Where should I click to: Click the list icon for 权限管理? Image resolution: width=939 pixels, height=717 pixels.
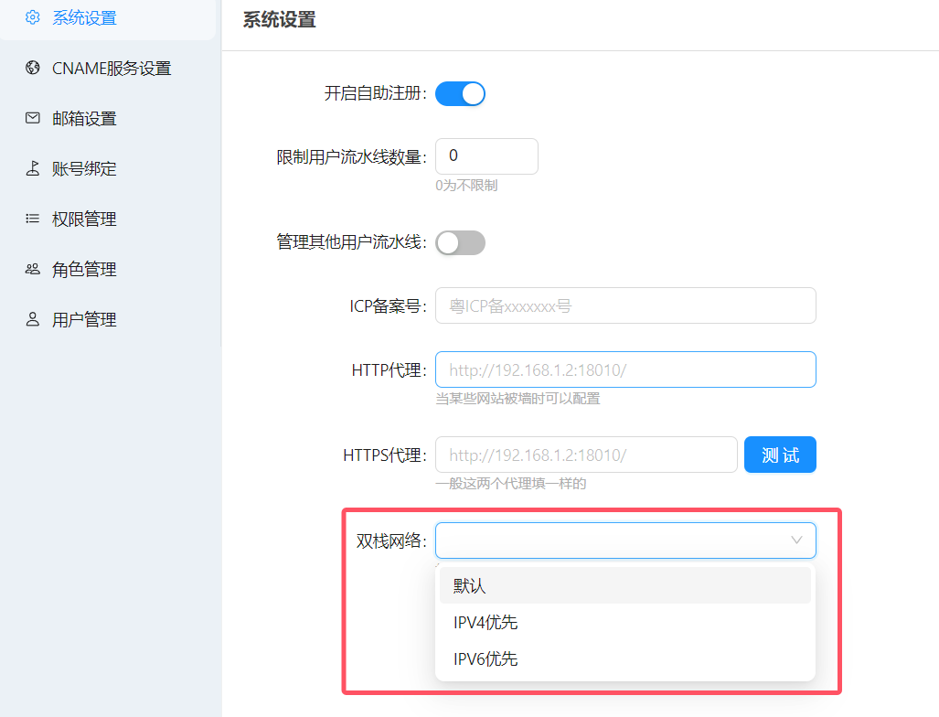coord(33,219)
